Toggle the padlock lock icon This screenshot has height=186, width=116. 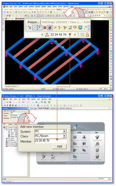point(87,35)
